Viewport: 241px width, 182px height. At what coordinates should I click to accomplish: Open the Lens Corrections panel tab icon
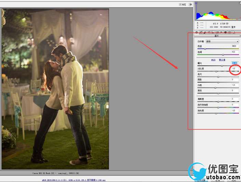(217, 32)
